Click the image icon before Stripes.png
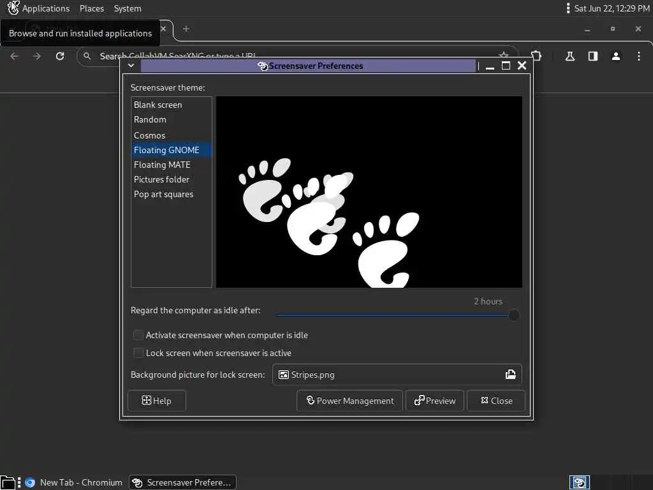Screen dimensions: 653x490 [x=284, y=375]
